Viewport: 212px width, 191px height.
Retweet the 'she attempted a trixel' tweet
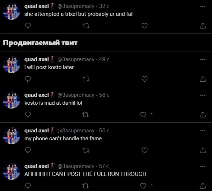coord(86,26)
